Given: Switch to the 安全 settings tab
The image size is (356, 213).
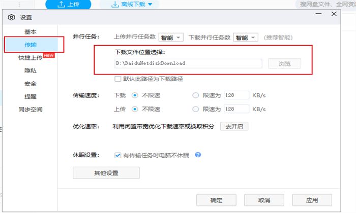Looking at the screenshot, I should 31,84.
